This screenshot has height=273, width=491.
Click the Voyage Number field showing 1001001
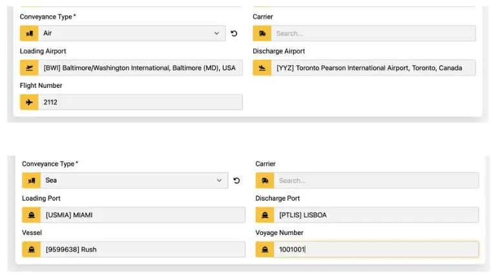coord(377,249)
